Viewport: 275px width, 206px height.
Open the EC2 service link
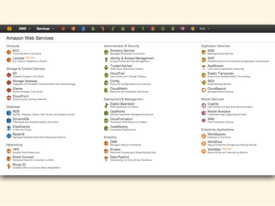[x=16, y=51]
